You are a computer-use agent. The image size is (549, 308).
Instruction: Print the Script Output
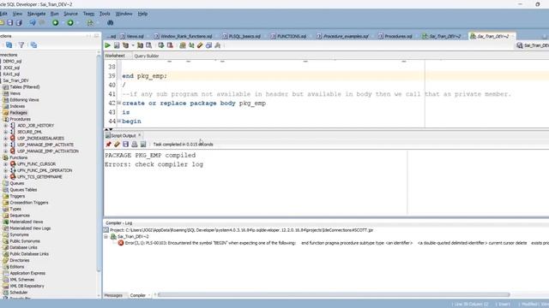pyautogui.click(x=134, y=145)
